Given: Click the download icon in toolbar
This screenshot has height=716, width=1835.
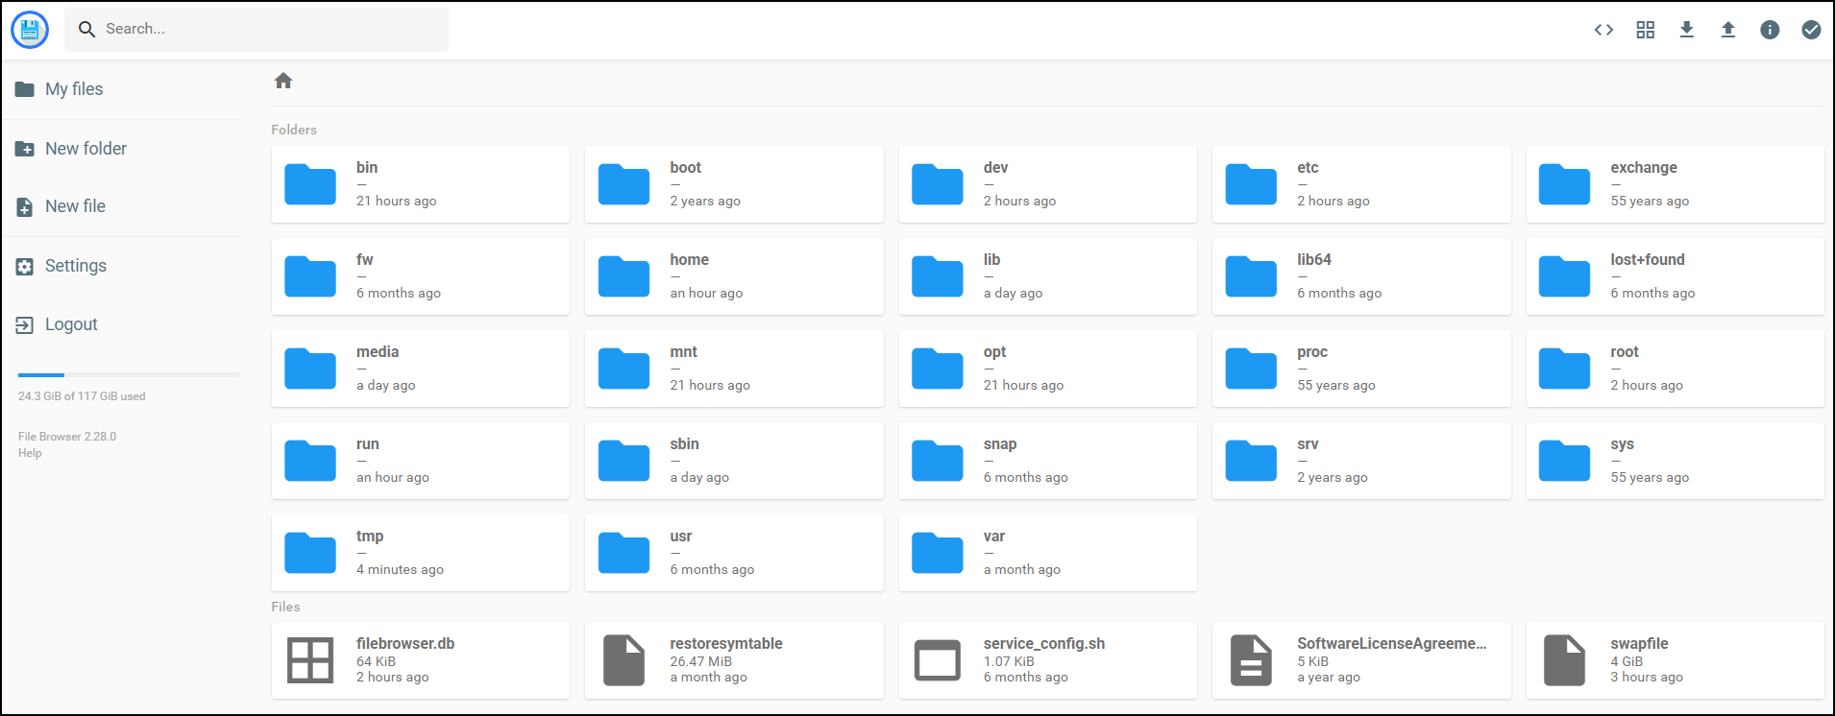Looking at the screenshot, I should point(1687,30).
